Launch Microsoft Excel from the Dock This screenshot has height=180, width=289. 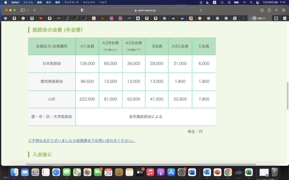(x=249, y=172)
